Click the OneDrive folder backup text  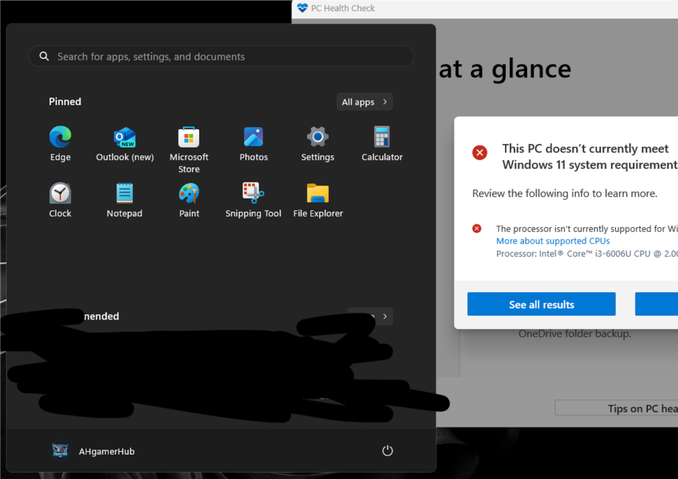pos(575,334)
